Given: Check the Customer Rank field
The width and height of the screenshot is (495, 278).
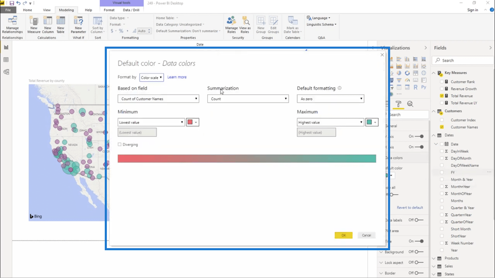Looking at the screenshot, I should coord(442,82).
